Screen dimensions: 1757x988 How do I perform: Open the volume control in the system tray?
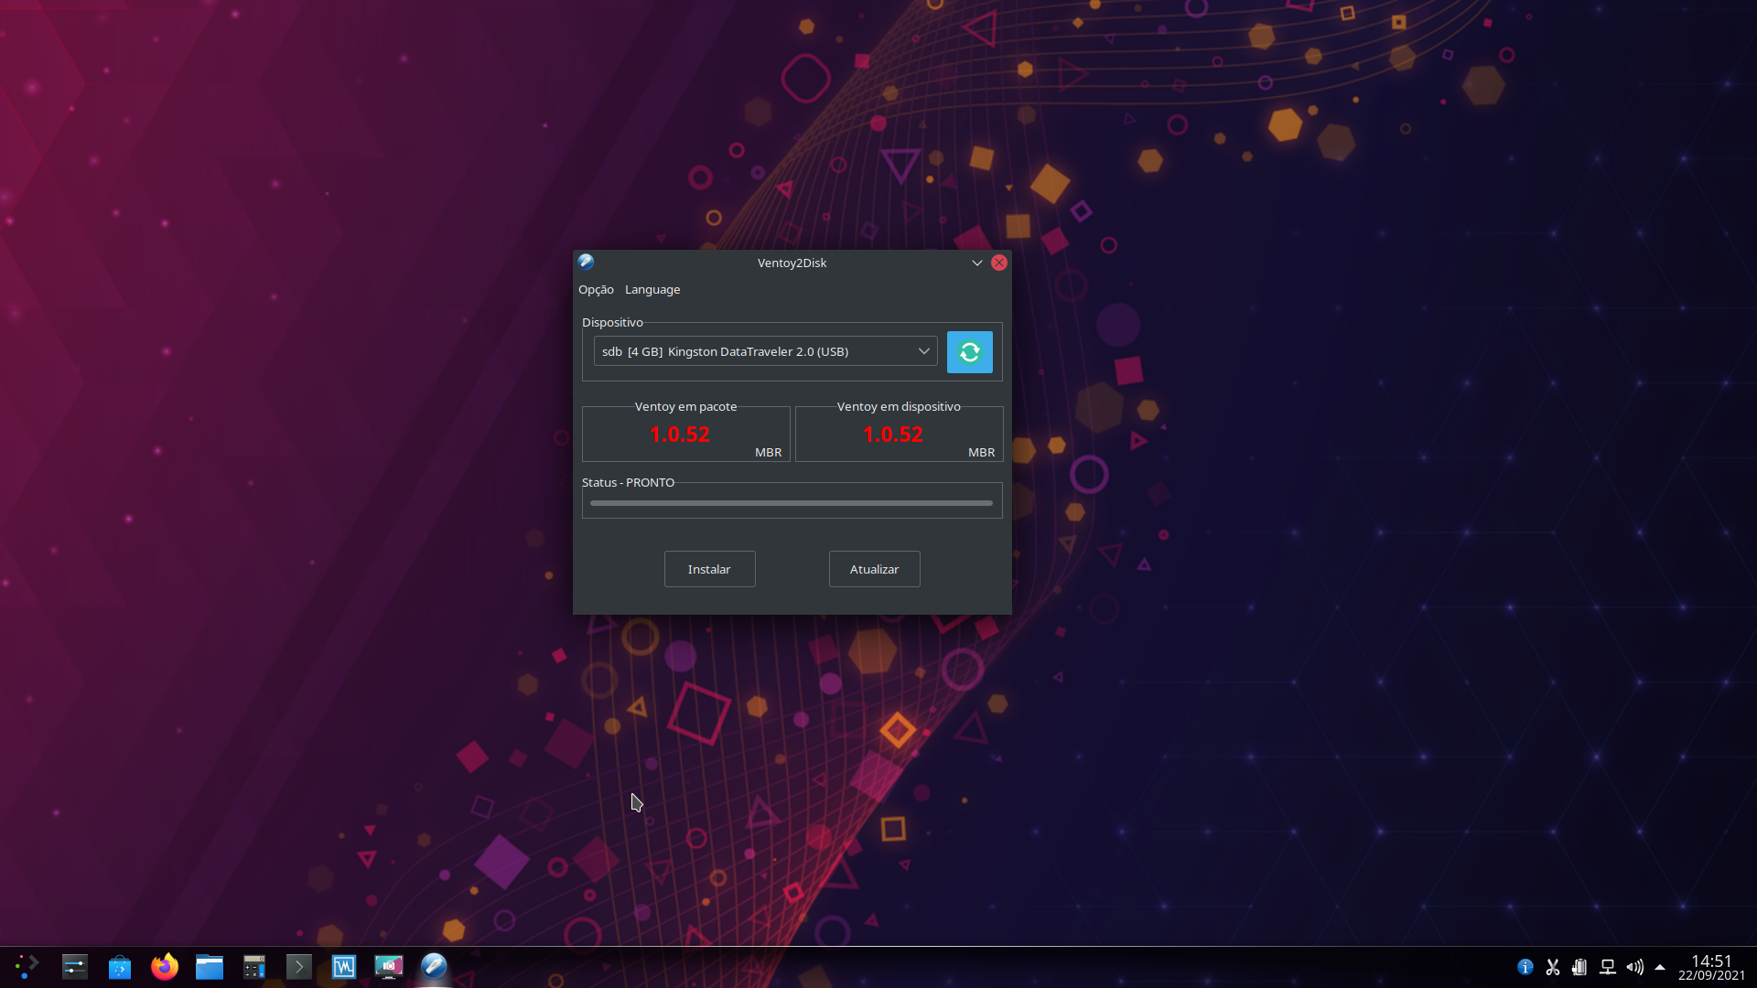(x=1636, y=967)
